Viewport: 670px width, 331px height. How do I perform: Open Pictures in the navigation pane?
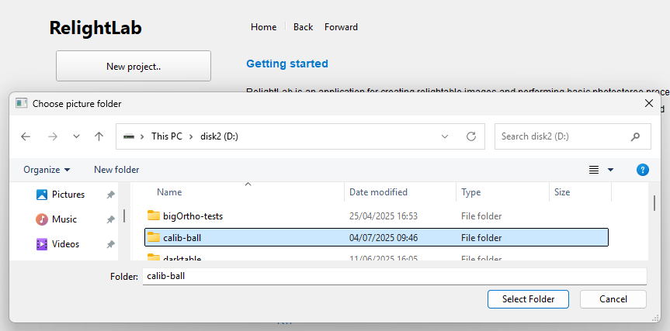pos(61,195)
